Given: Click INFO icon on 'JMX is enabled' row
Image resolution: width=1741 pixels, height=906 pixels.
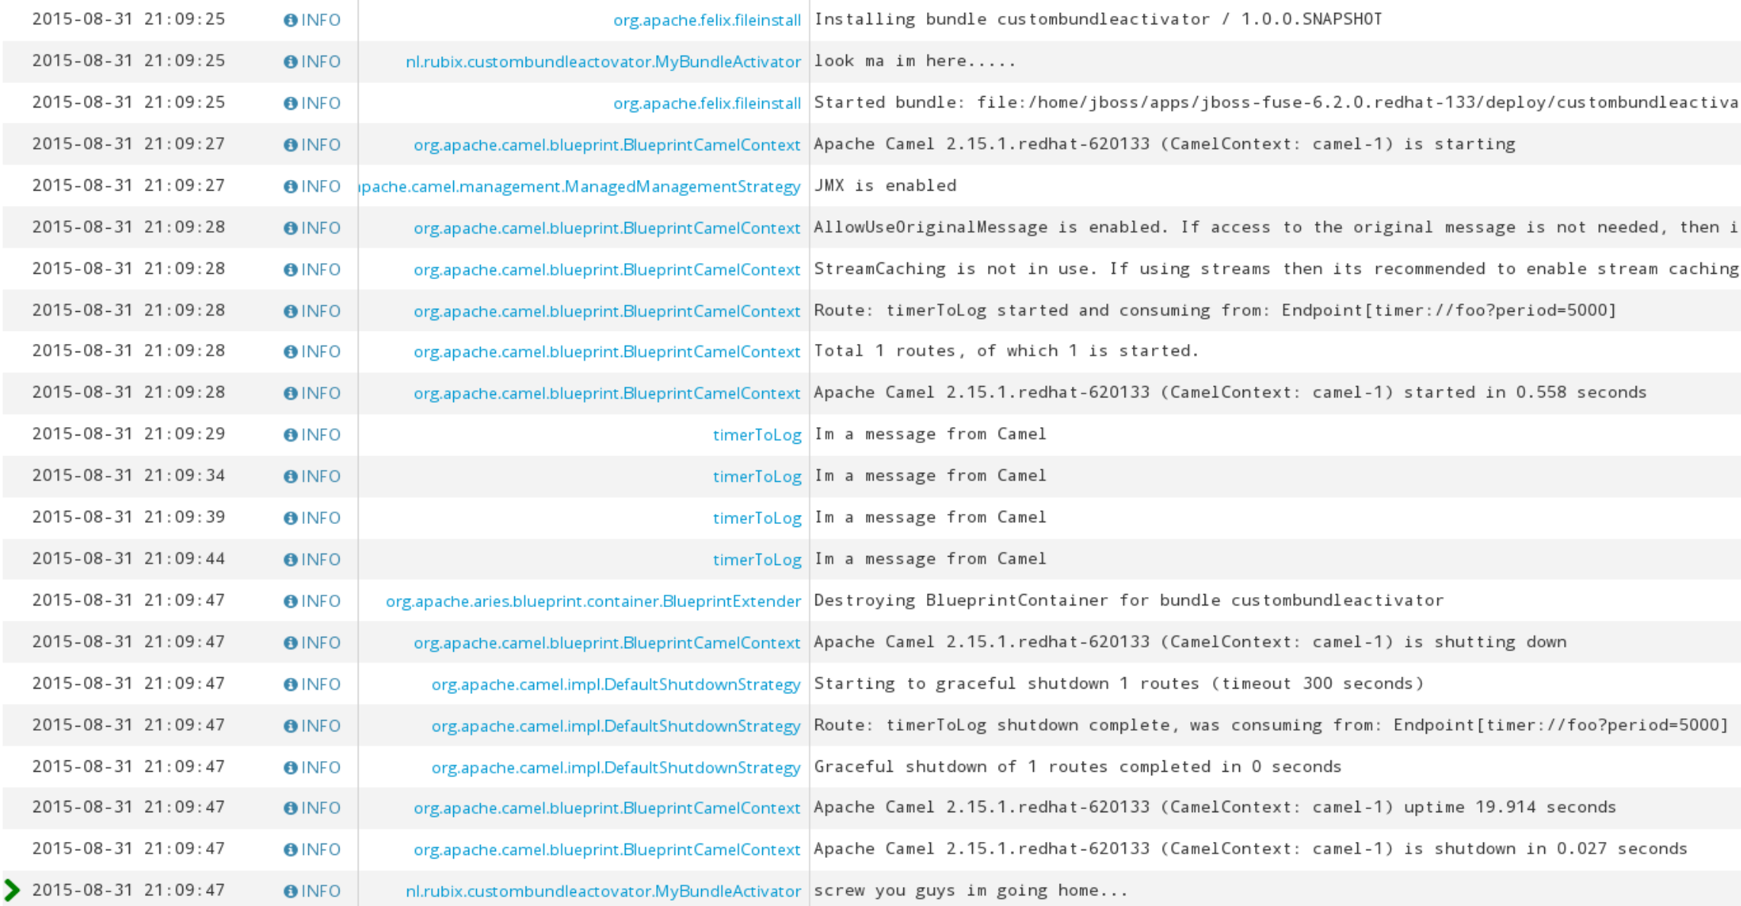Looking at the screenshot, I should click(x=290, y=186).
